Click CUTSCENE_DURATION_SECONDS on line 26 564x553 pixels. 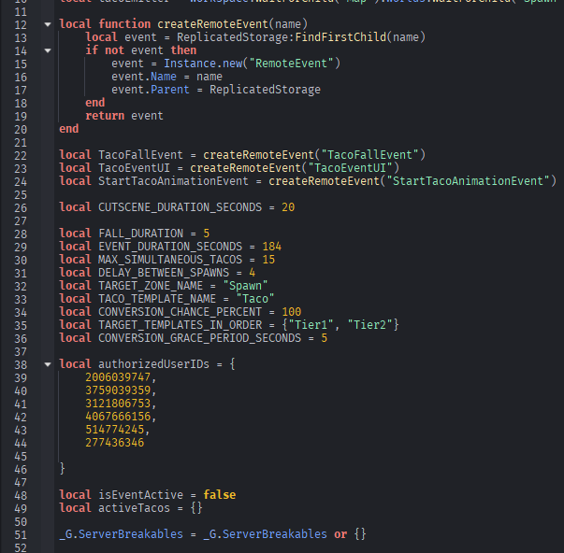(x=180, y=207)
